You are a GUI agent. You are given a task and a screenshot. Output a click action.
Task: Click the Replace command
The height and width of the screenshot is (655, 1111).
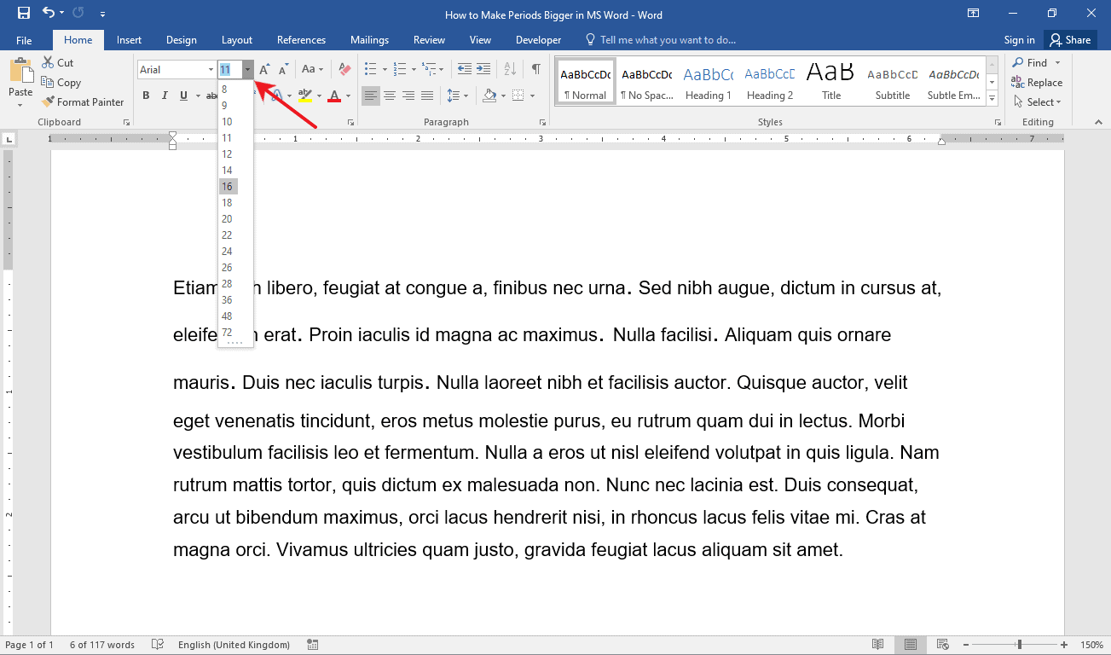(x=1037, y=82)
